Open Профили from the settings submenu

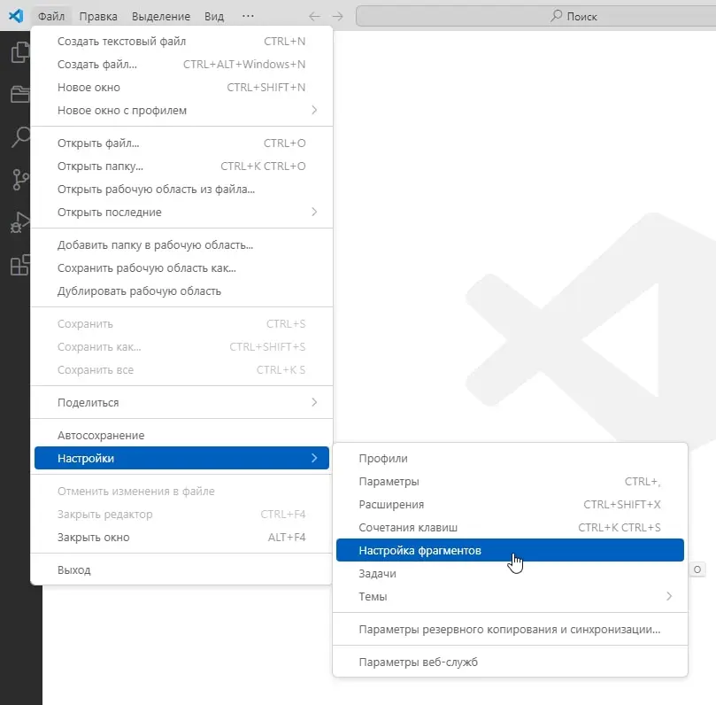510,458
